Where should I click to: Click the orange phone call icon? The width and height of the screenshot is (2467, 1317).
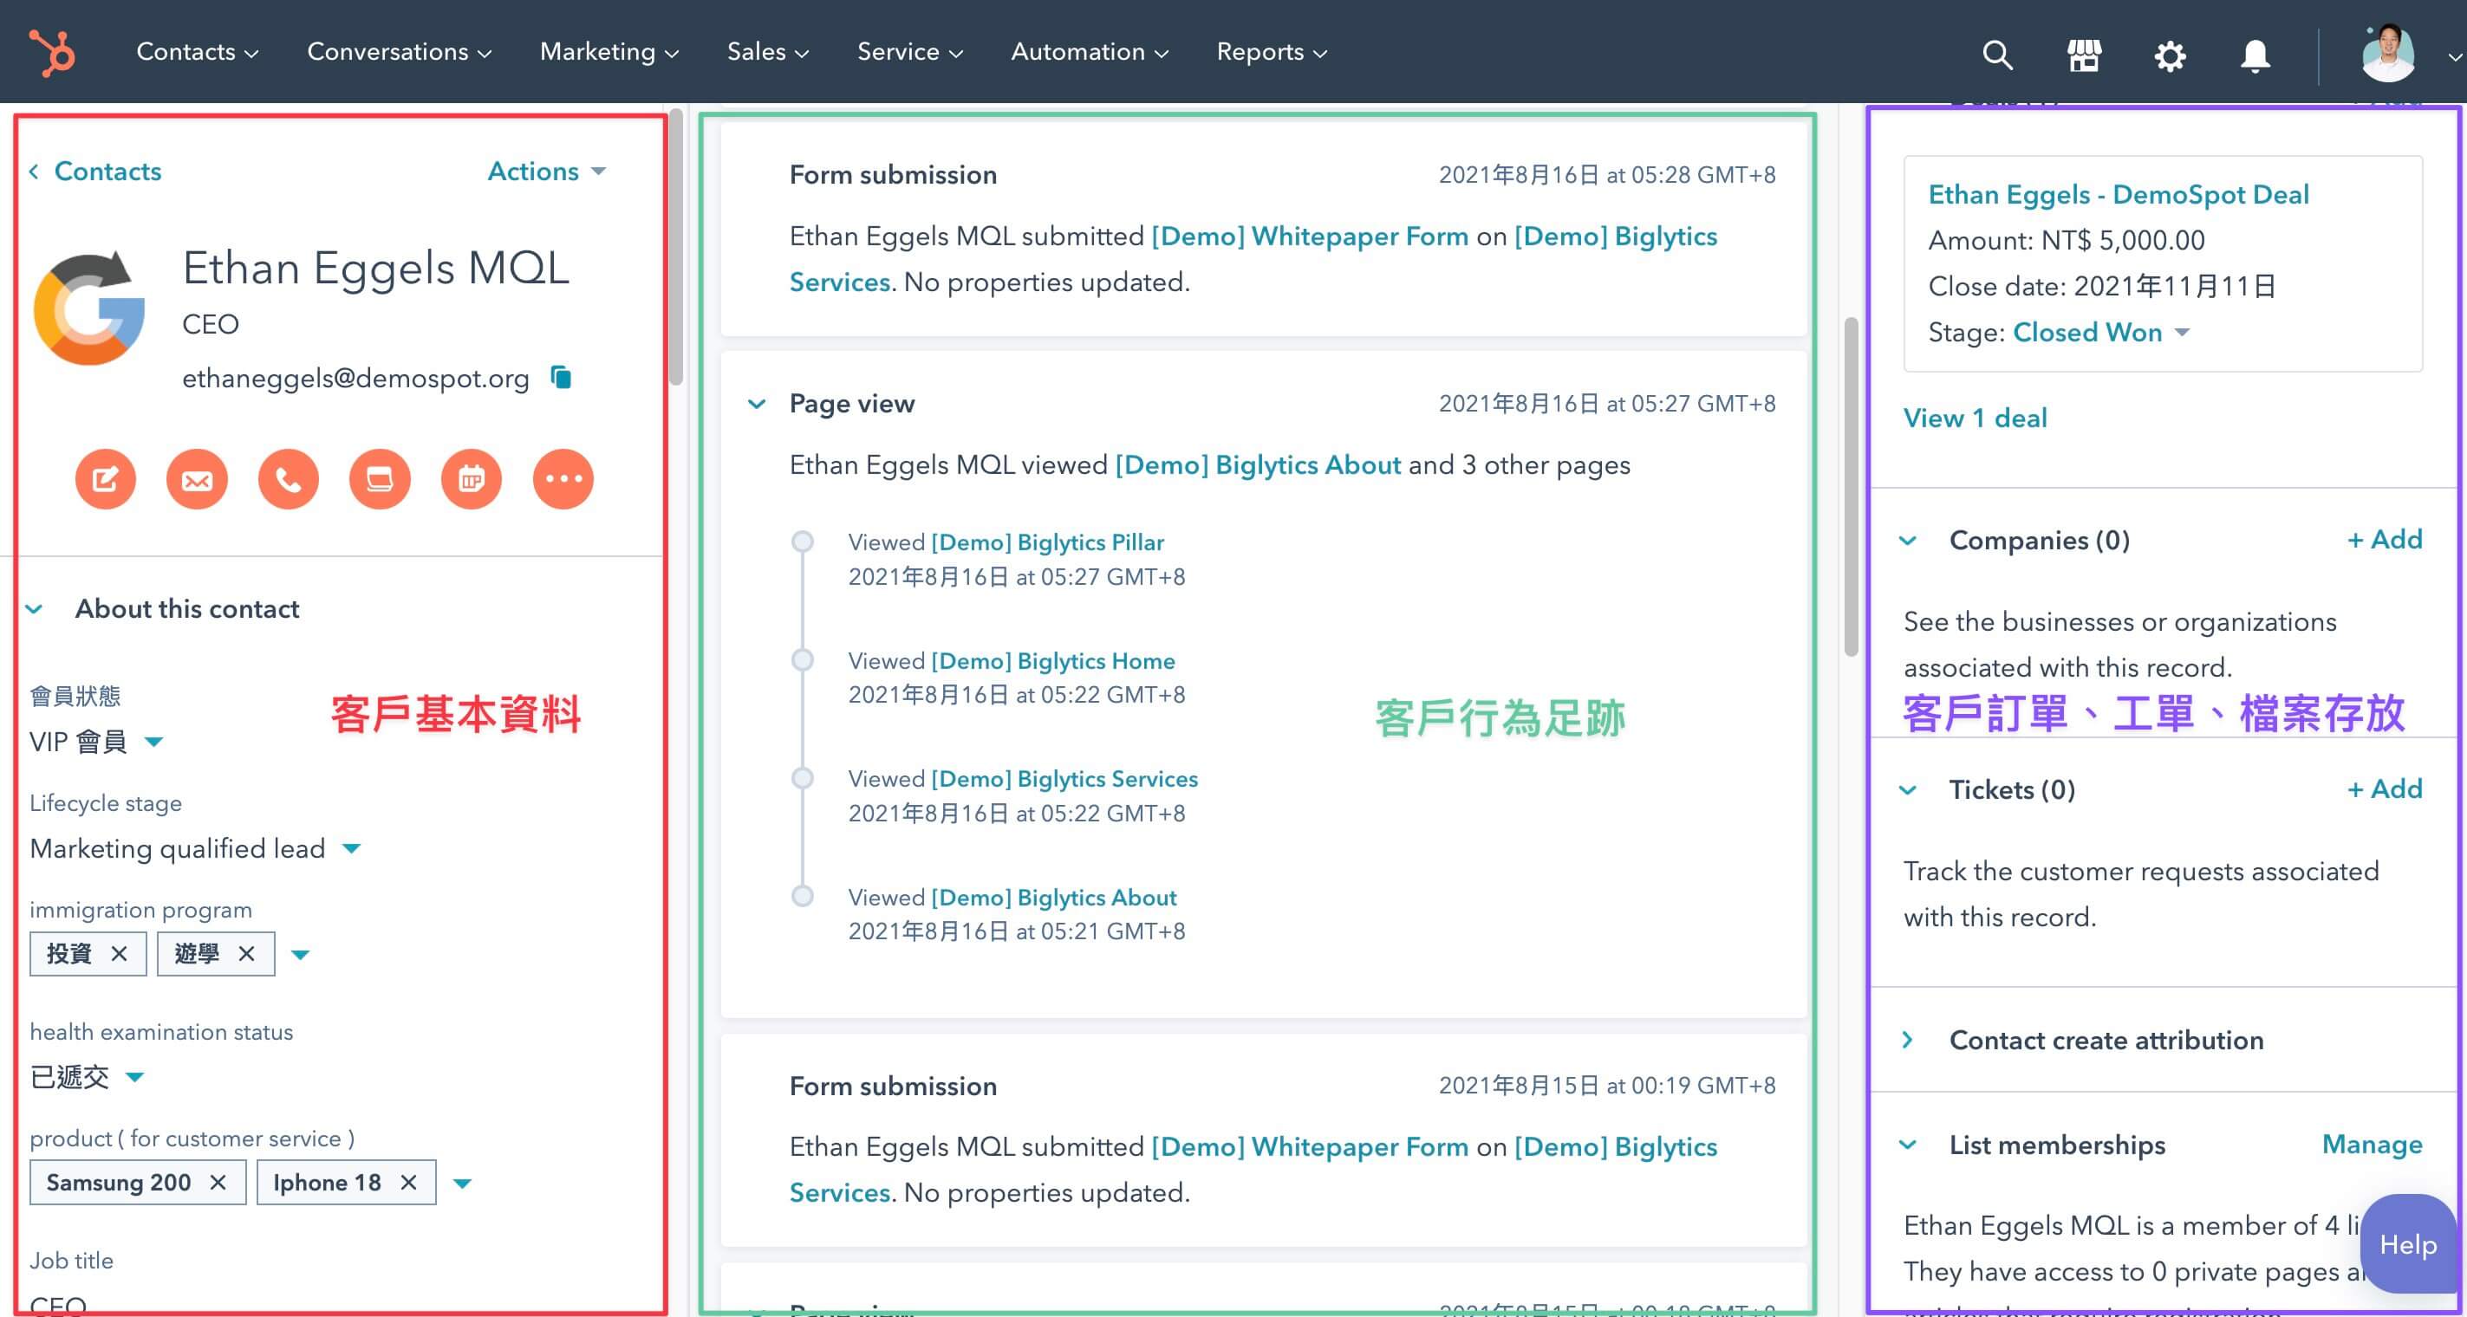pos(289,478)
